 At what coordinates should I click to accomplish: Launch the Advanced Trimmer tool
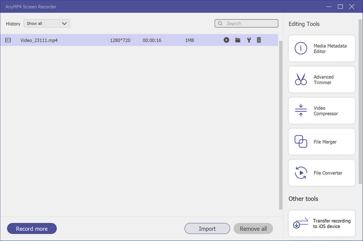point(322,80)
